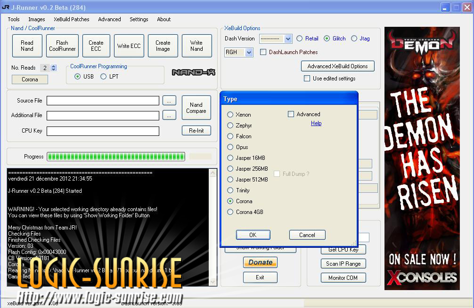Viewport: 474px width, 308px height.
Task: Click into the Additional File field
Action: point(103,115)
